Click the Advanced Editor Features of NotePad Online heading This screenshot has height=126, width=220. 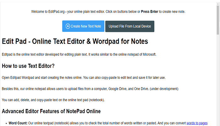coord(51,111)
